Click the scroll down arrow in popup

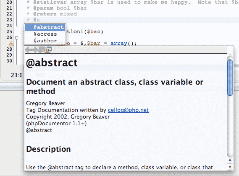pyautogui.click(x=230, y=167)
